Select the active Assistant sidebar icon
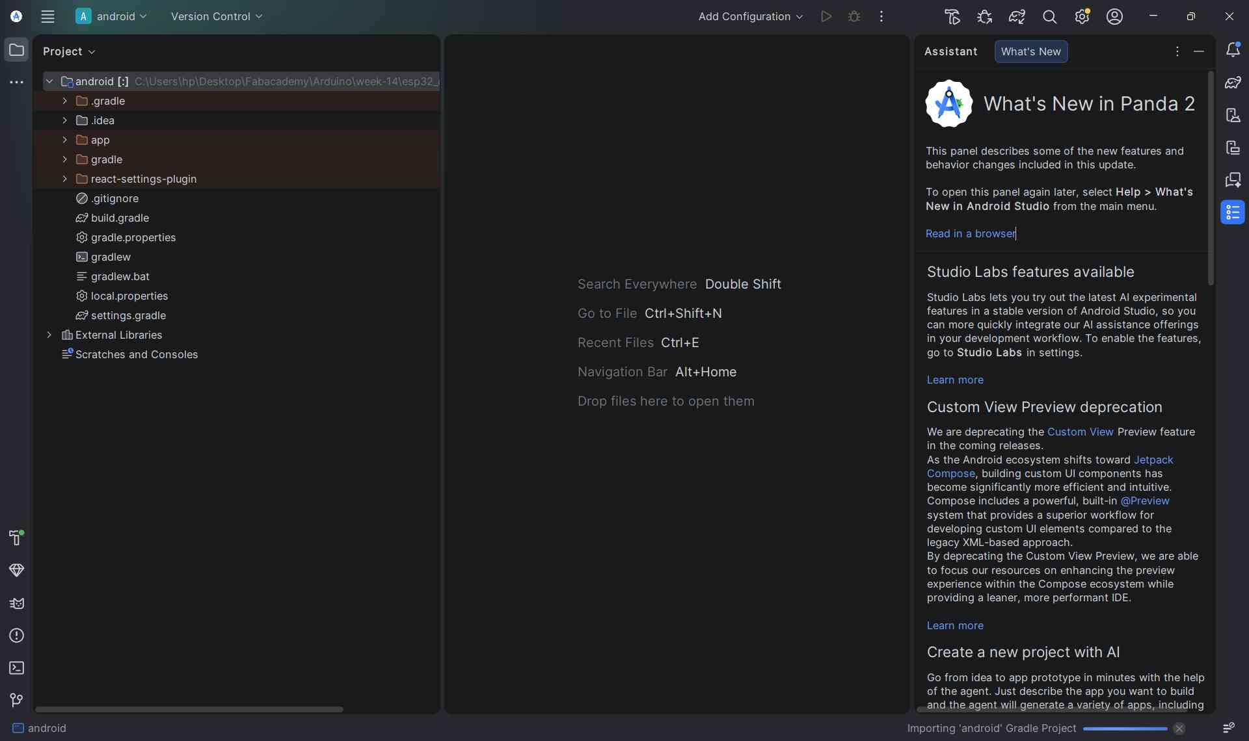 (x=1233, y=212)
